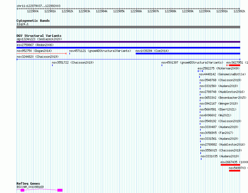Click the red esv2667435 variant bar
Viewport: 248px width, 193px height.
(x=230, y=165)
